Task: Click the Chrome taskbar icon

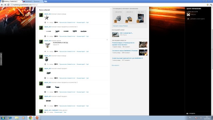Action: pyautogui.click(x=30, y=118)
